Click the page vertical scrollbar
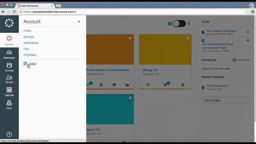The width and height of the screenshot is (256, 144). pos(255,68)
